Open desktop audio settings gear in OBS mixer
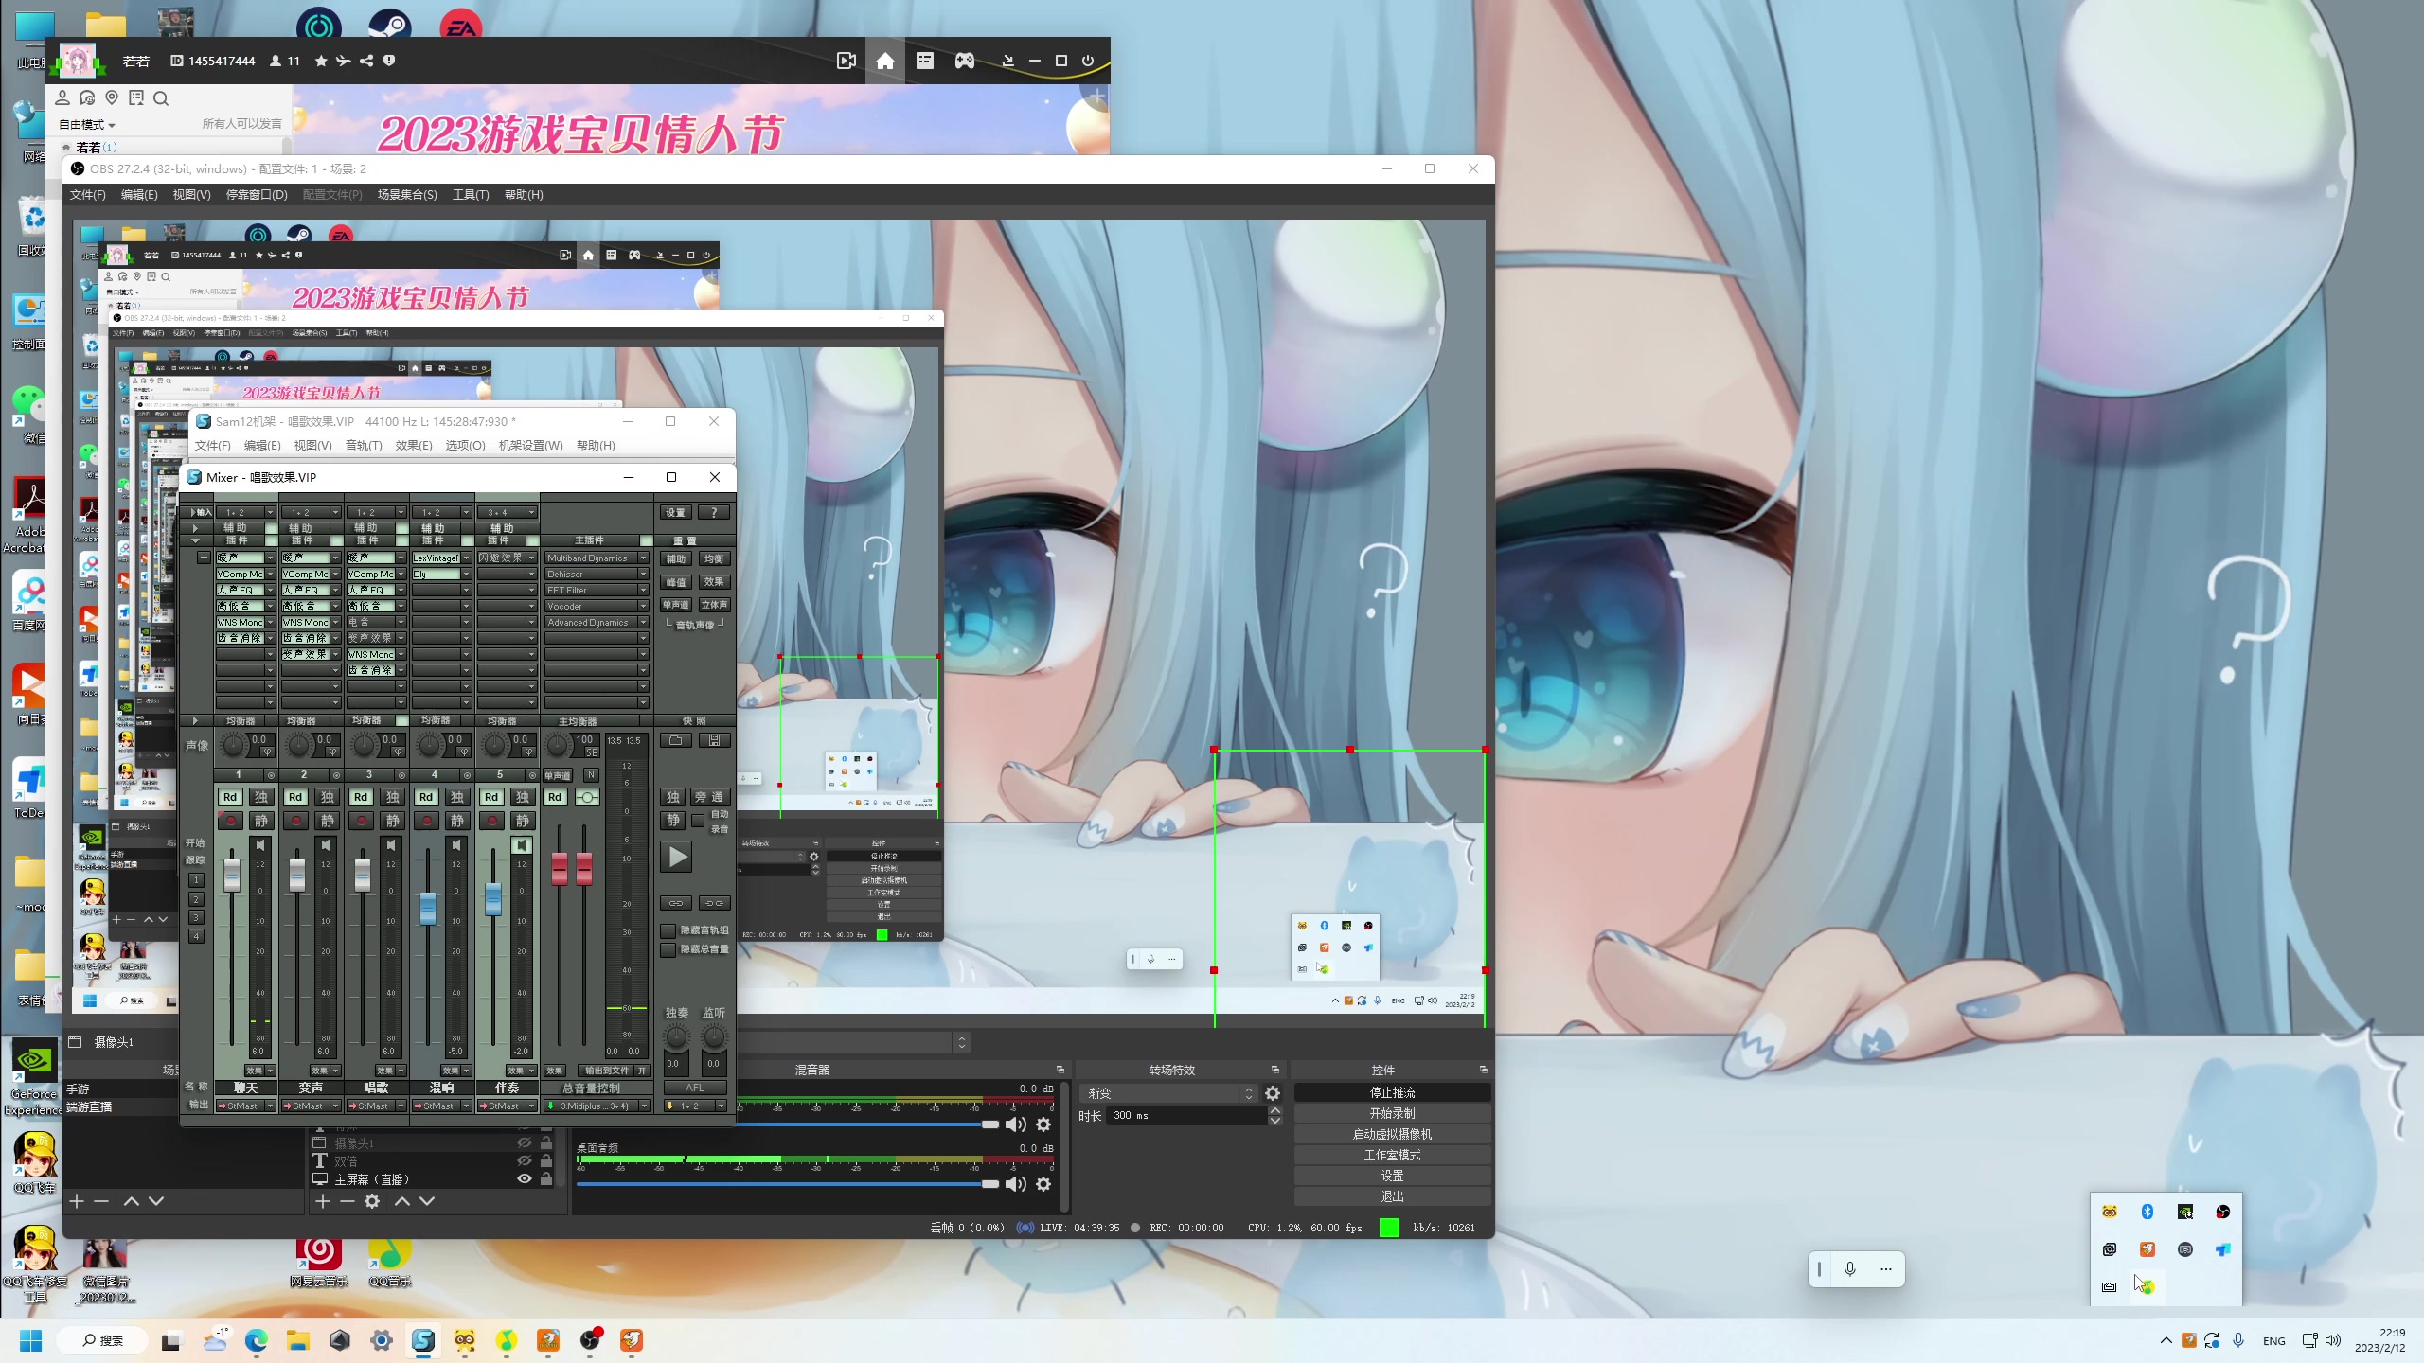 pos(1043,1184)
